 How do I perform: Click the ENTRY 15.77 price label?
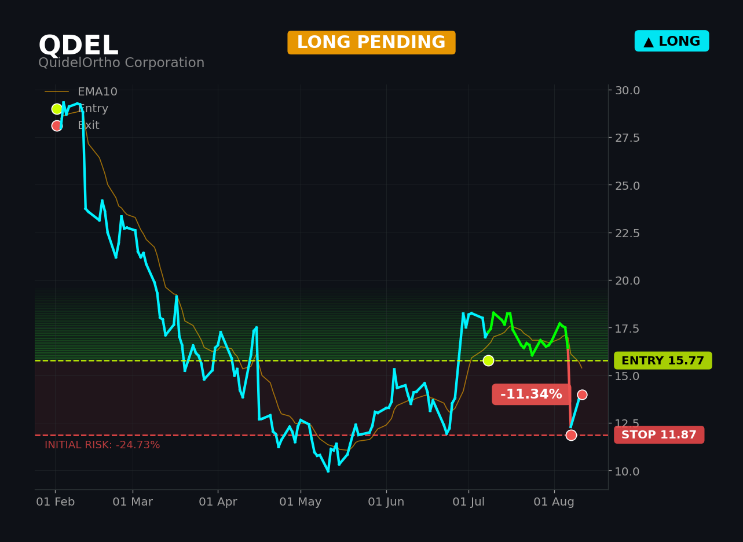coord(663,360)
